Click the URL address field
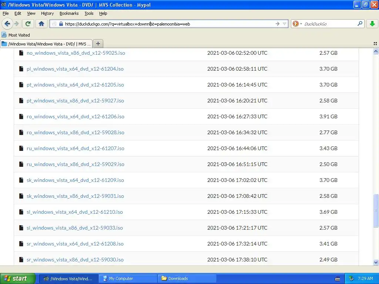Image resolution: width=379 pixels, height=284 pixels. [169, 24]
